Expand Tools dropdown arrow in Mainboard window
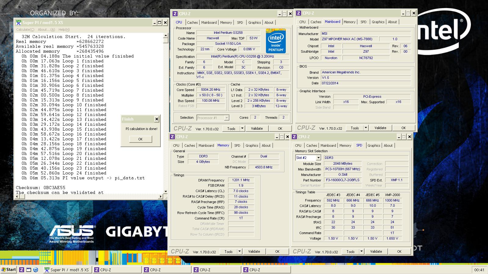 (x=366, y=128)
